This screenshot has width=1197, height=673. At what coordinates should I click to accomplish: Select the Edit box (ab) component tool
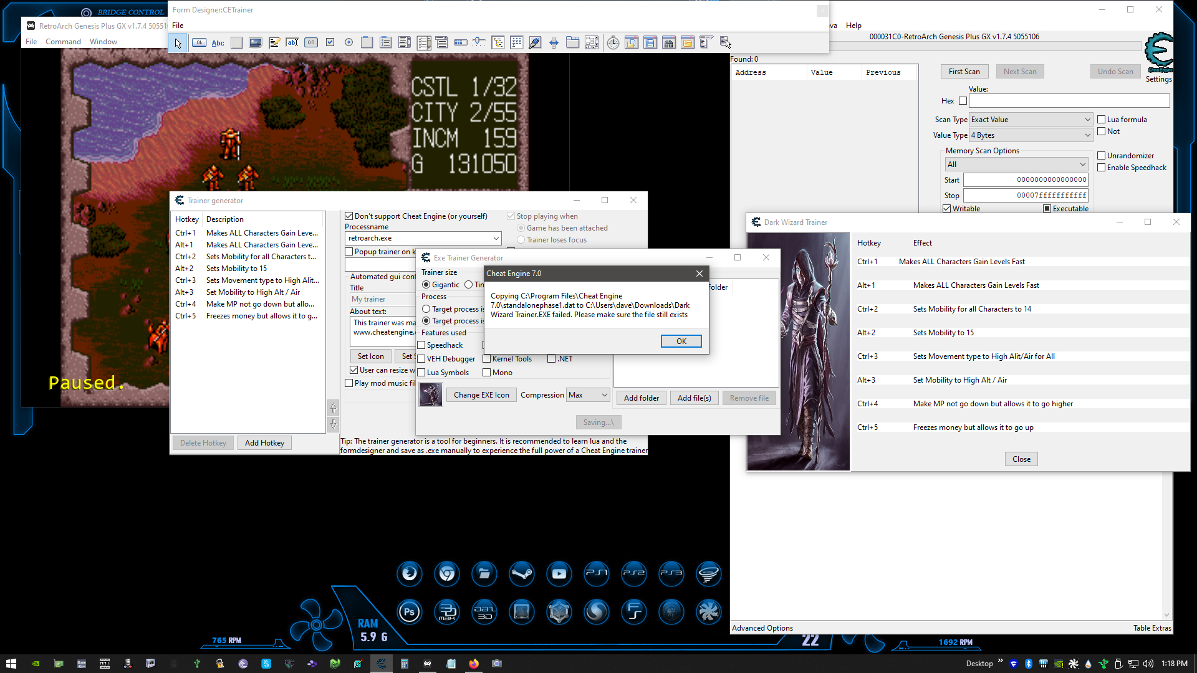[292, 42]
